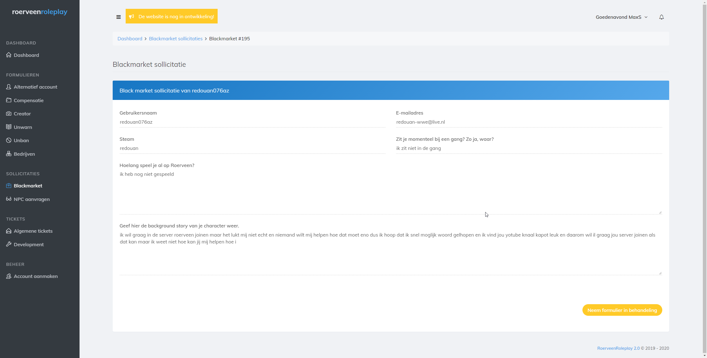
Task: Click the NPC aanvragen glasses icon
Action: (x=9, y=199)
